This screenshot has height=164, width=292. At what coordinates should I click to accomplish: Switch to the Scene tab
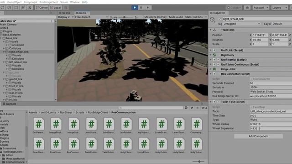pyautogui.click(x=65, y=13)
